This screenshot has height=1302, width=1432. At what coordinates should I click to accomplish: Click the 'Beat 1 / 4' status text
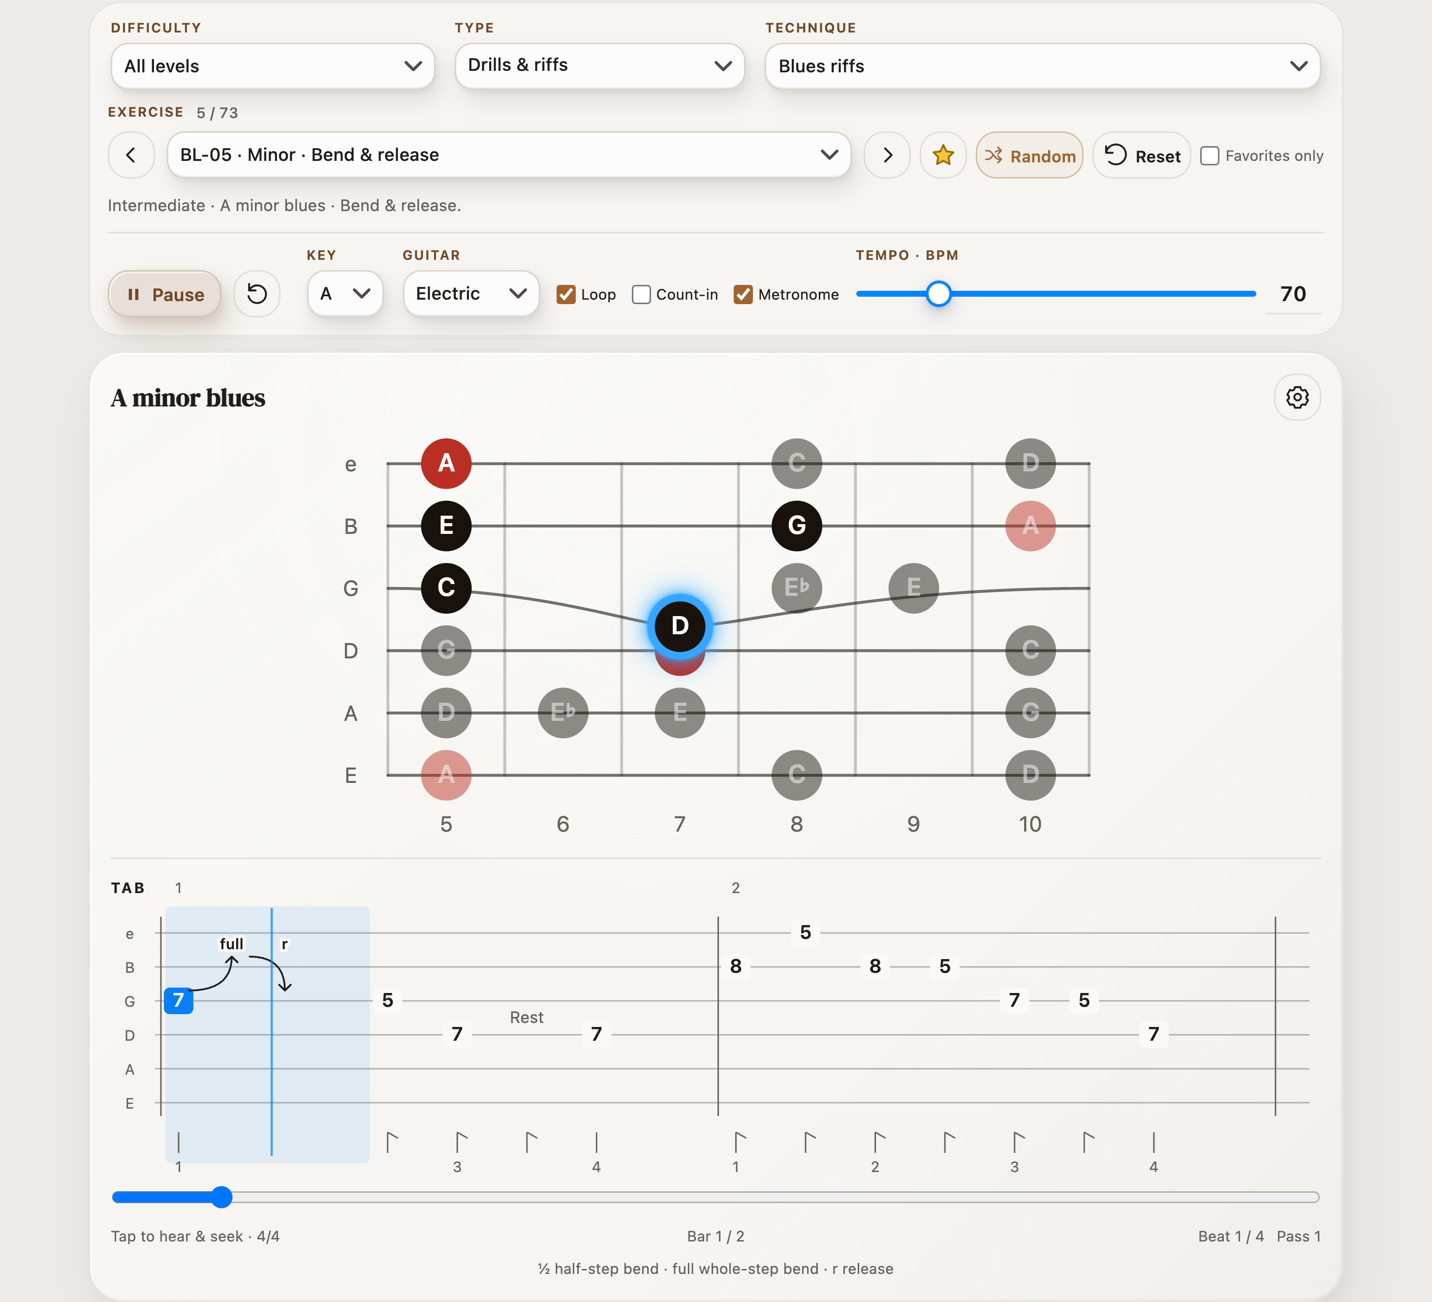pos(1230,1236)
